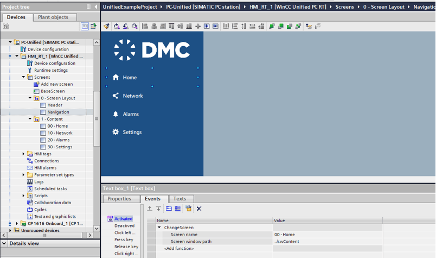Edit the Screen name value 00 - Home
This screenshot has height=258, width=436.
[x=328, y=235]
